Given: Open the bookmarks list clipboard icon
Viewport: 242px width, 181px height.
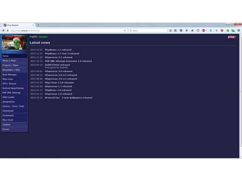Looking at the screenshot, I should (x=175, y=31).
